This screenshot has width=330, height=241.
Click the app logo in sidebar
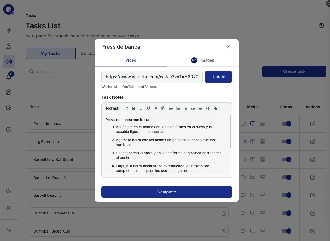[x=9, y=10]
